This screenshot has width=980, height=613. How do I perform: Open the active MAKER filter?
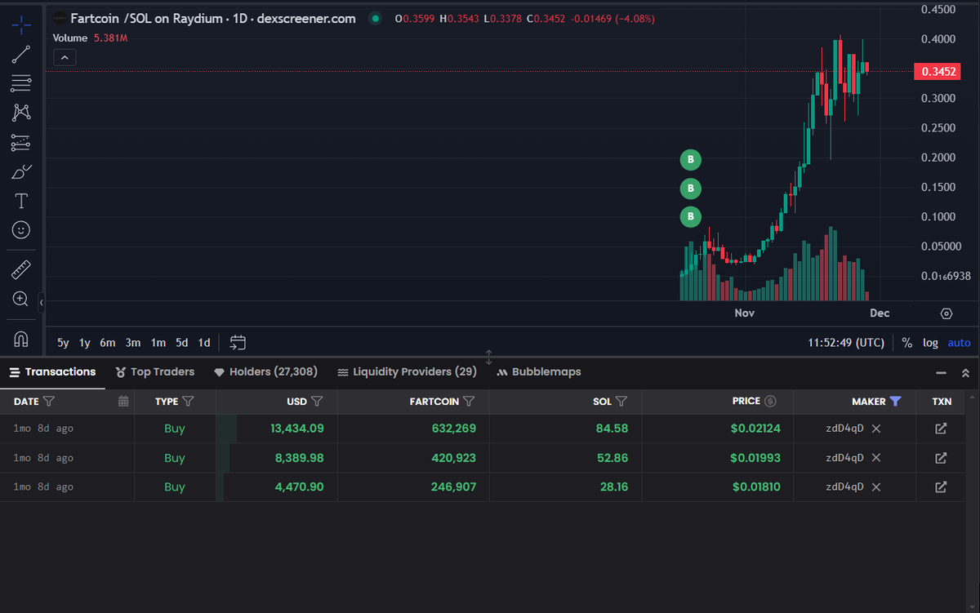(x=896, y=401)
